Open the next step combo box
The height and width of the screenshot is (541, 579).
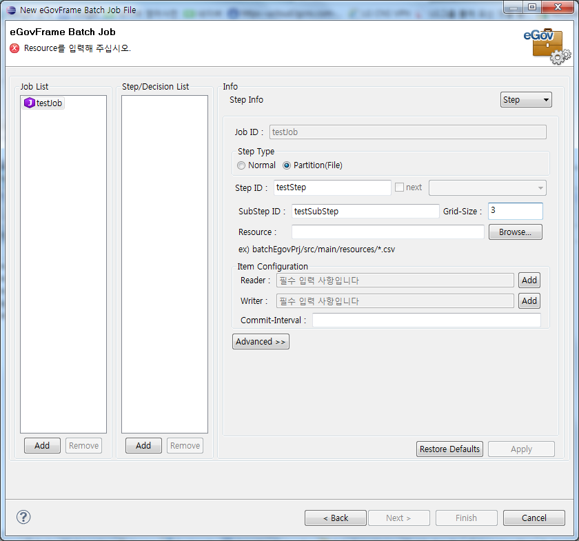point(487,187)
